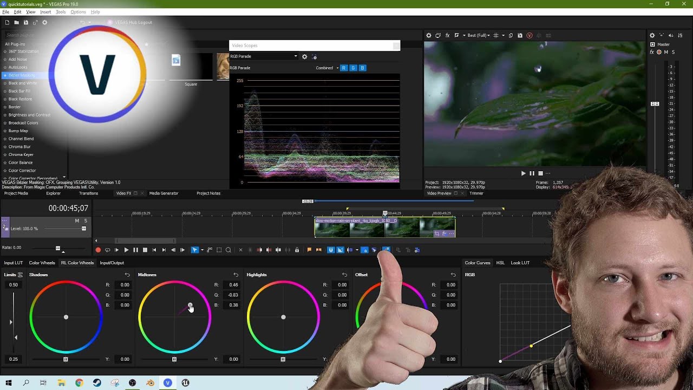Click the New project icon in toolbar
Viewport: 693px width, 390px height.
7,22
